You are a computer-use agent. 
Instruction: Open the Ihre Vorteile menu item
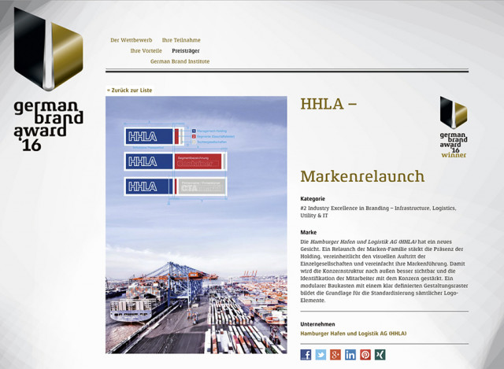click(146, 50)
